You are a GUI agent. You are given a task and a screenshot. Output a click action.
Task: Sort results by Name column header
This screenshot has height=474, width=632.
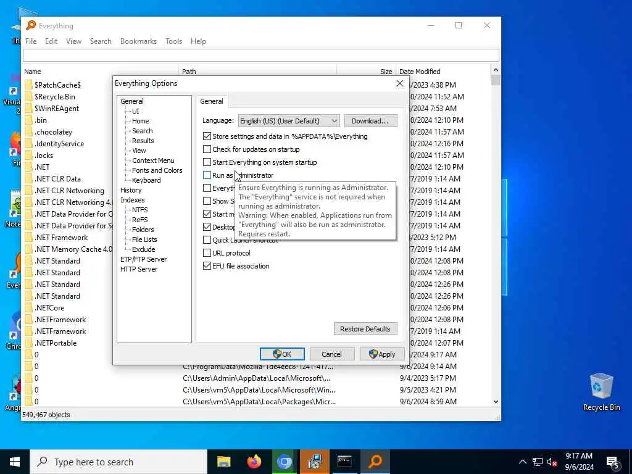[x=100, y=72]
